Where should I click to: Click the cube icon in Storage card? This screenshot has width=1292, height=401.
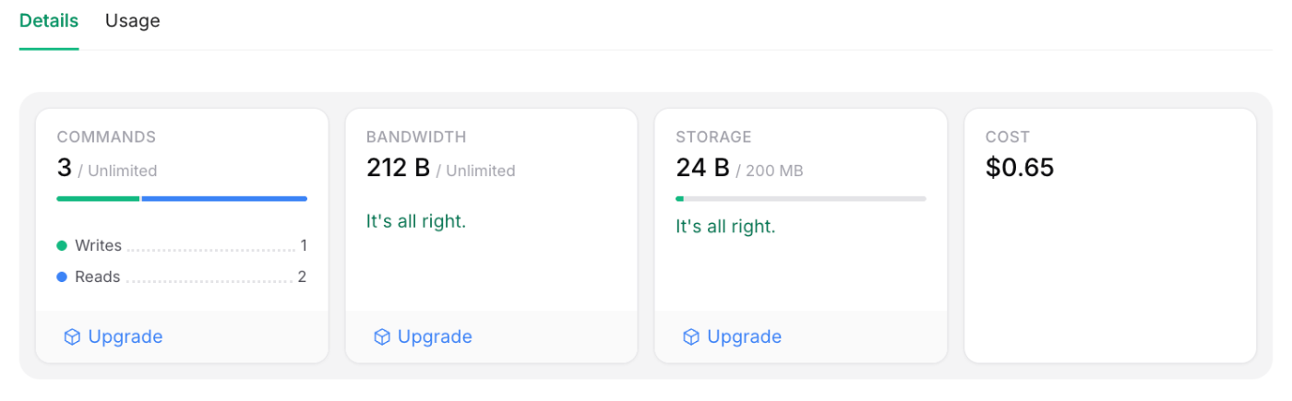pyautogui.click(x=690, y=337)
